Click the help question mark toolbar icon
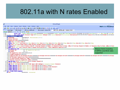The width and height of the screenshot is (120, 90). tap(54, 28)
